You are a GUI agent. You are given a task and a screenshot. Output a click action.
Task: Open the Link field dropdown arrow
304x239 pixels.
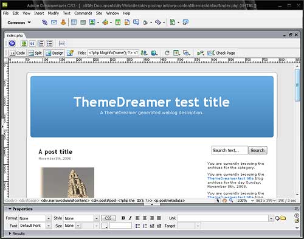(x=271, y=218)
